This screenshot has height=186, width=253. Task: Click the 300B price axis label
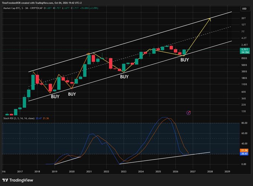[x=244, y=72]
